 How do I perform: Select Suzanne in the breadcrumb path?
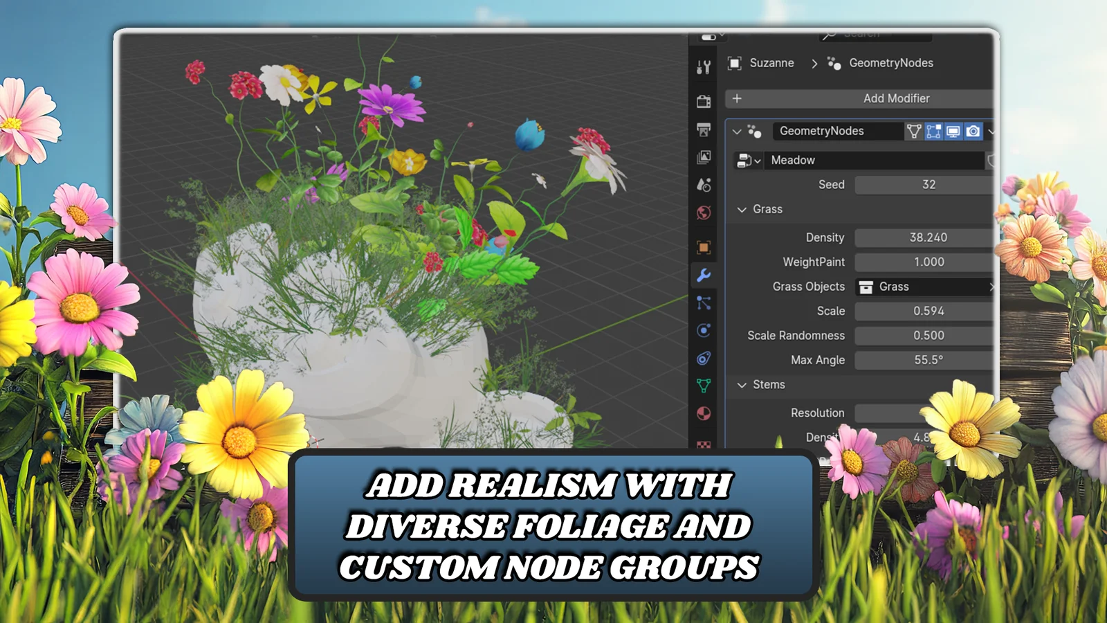coord(770,63)
